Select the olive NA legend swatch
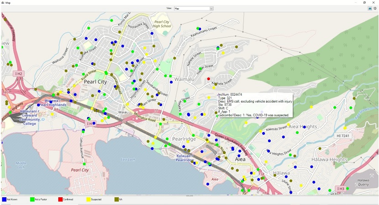Screen dimensions: 379x205 coord(116,200)
